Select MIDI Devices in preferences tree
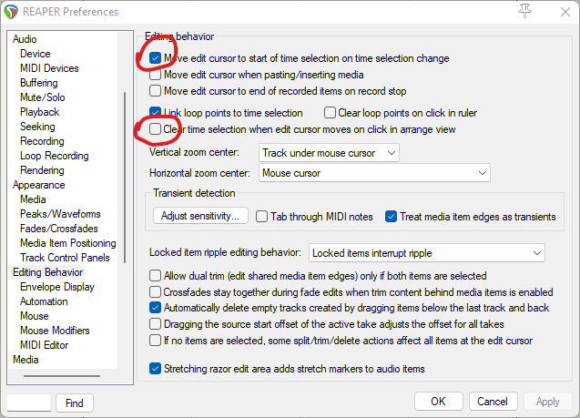Viewport: 580px width, 418px height. click(49, 68)
